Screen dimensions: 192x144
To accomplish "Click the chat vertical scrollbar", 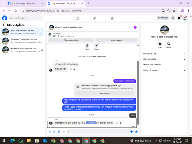I will point(138,93).
